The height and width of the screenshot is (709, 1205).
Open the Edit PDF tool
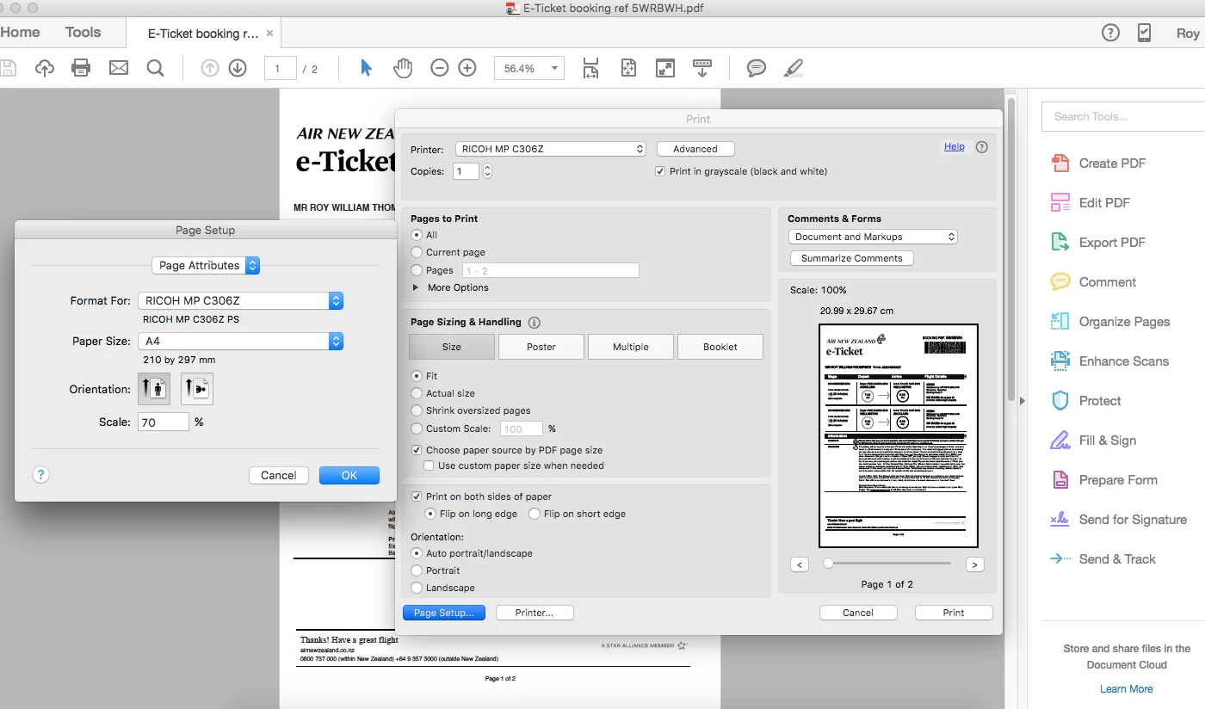click(x=1090, y=203)
